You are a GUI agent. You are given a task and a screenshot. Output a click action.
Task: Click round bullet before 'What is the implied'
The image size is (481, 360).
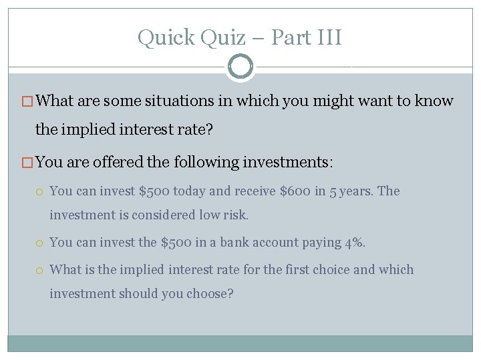(x=39, y=271)
